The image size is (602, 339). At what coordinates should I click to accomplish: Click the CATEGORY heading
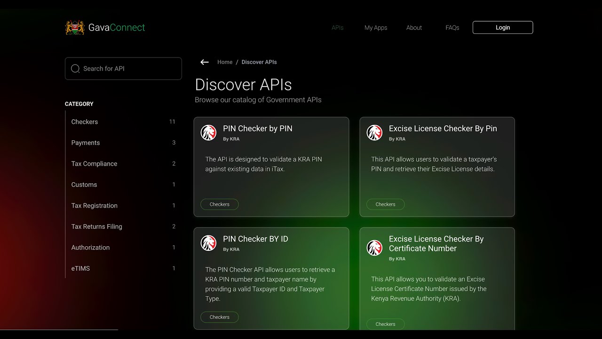click(79, 104)
